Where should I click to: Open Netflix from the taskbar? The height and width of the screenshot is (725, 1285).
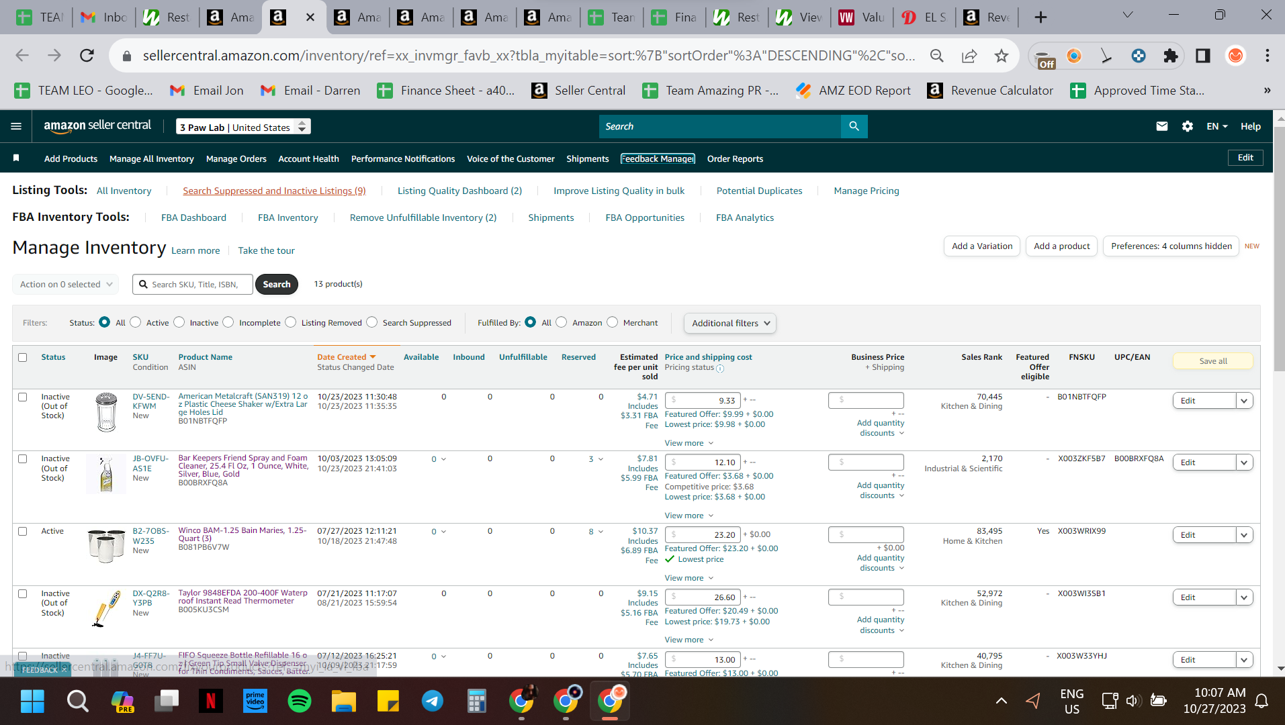[210, 702]
